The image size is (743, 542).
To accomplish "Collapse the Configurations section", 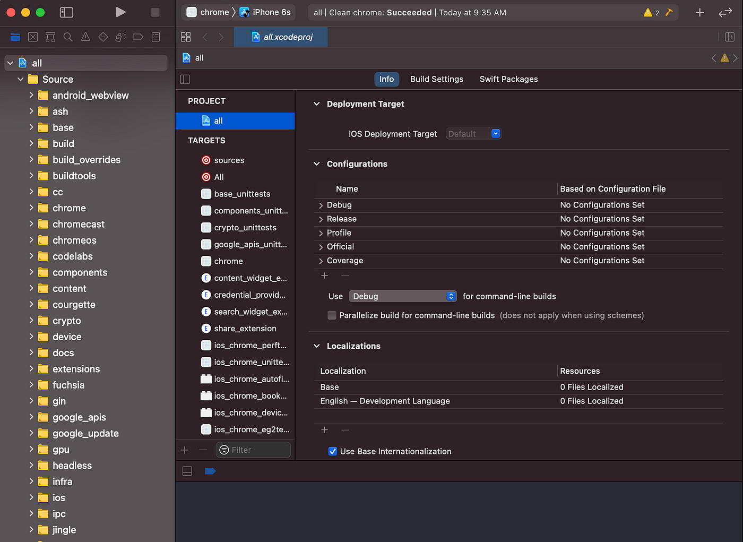I will 317,164.
